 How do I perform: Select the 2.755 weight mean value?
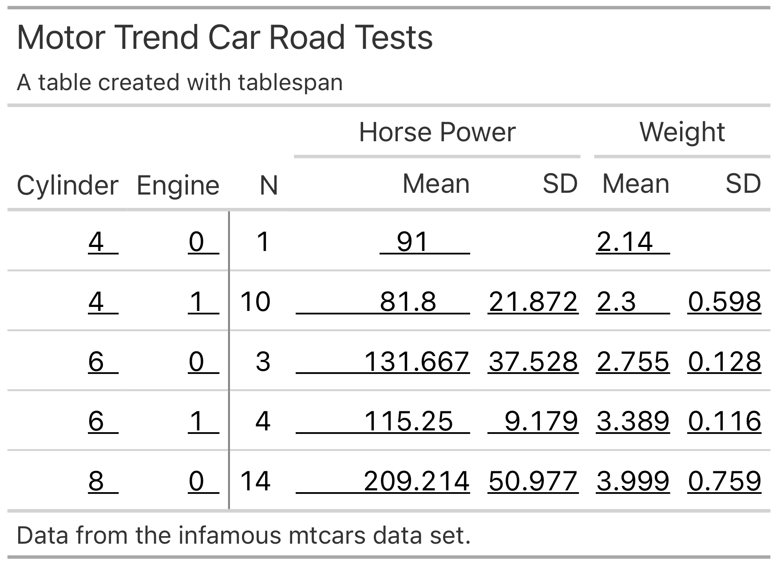point(633,362)
